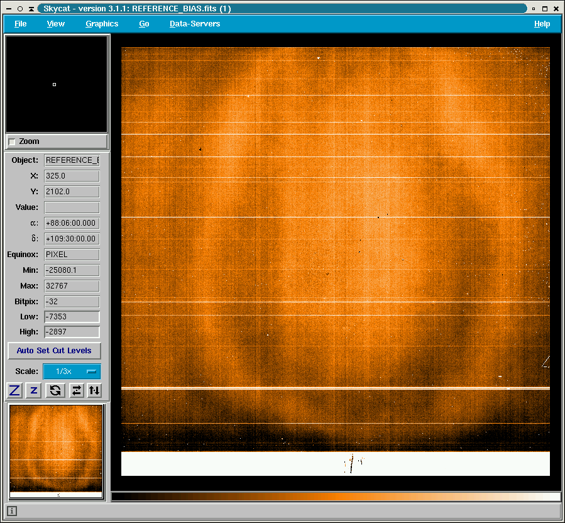The image size is (565, 523).
Task: Click the pan window image thumbnail
Action: [x=56, y=451]
